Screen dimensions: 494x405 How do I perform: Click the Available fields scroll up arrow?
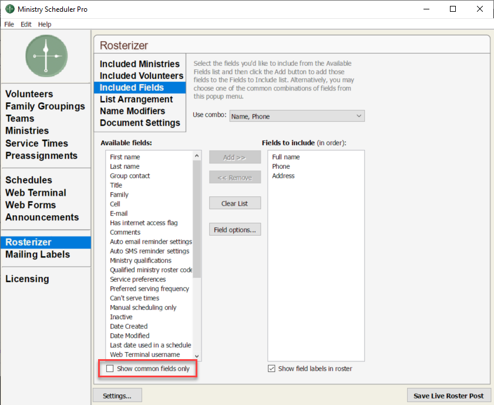click(197, 156)
